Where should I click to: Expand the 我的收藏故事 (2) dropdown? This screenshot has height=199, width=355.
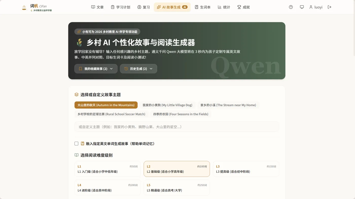96,69
